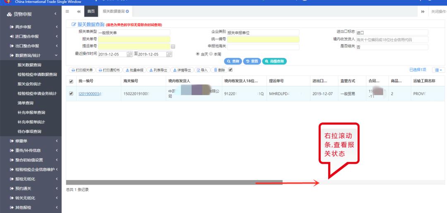Click the tab scroll-left double arrow
This screenshot has height=213, width=447.
tap(79, 12)
